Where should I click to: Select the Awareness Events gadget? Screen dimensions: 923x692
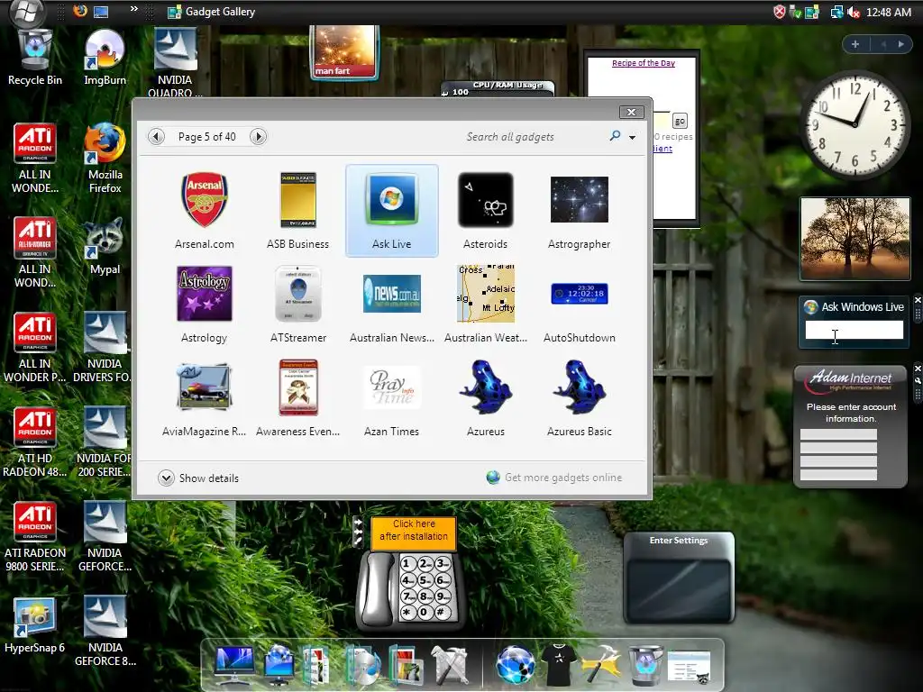tap(297, 398)
